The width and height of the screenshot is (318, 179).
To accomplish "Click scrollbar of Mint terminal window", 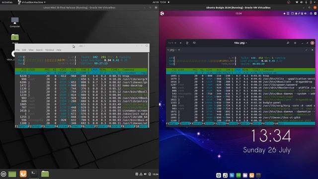I will pos(149,89).
